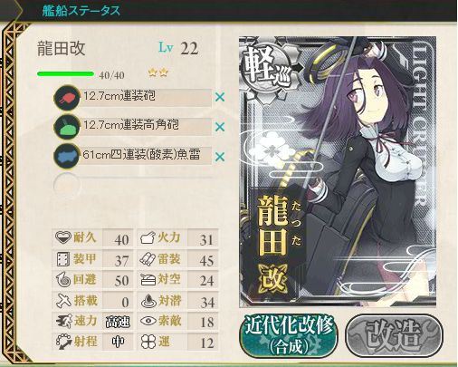Viewport: 458px width, 367px height.
Task: Click the red main gun equipment icon
Action: point(67,98)
